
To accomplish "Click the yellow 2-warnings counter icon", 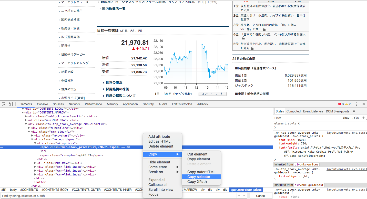I will point(349,104).
